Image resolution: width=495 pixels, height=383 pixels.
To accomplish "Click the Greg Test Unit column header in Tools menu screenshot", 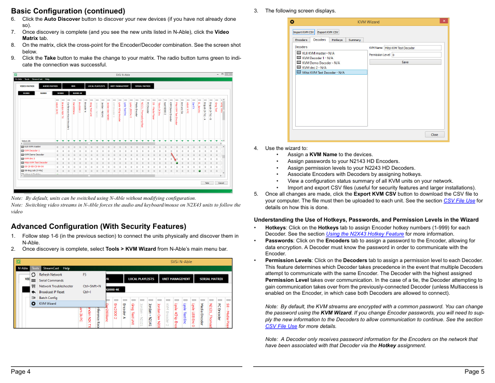I will click(133, 313).
